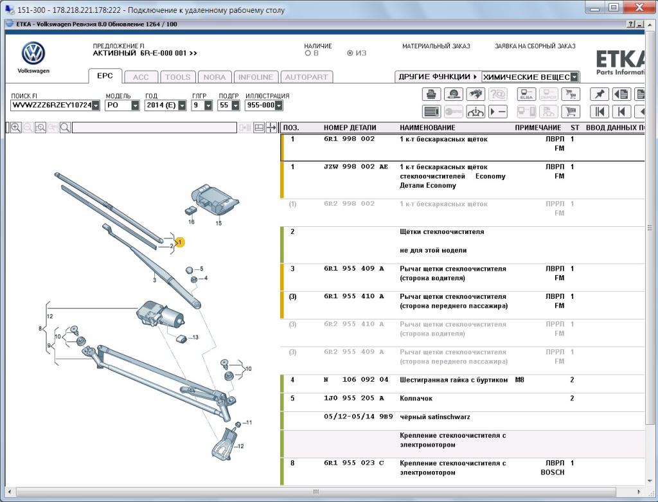The width and height of the screenshot is (658, 502).
Task: Select part number N 106 092 04
Action: (356, 380)
